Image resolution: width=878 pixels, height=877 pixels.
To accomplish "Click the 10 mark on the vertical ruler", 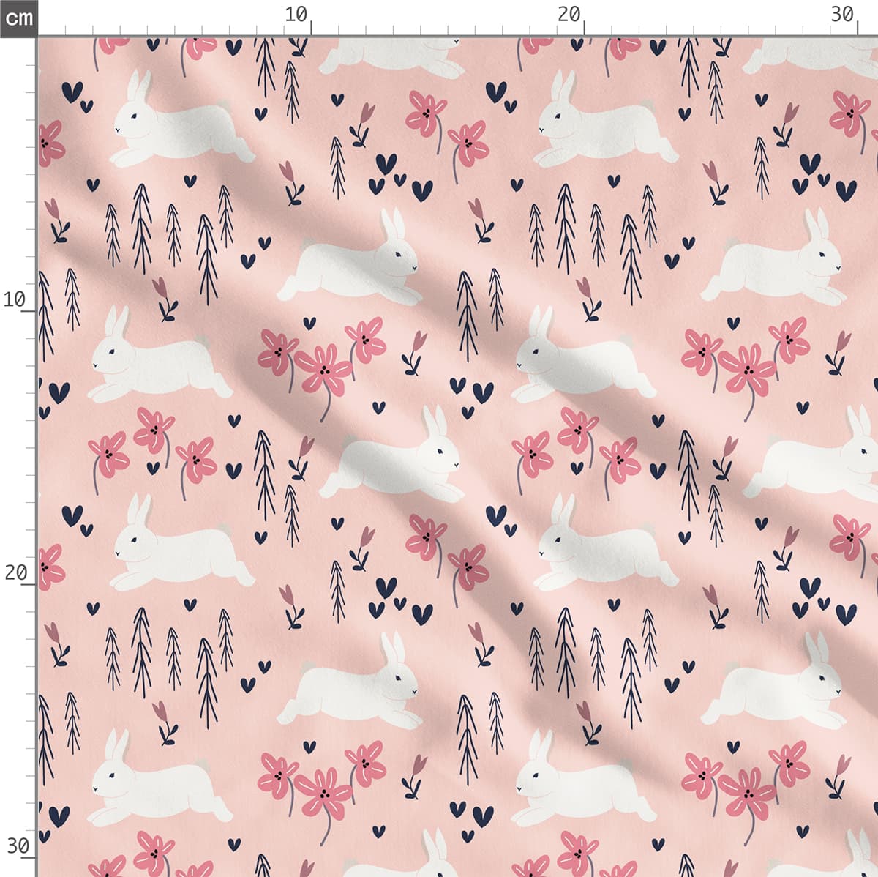I will pyautogui.click(x=15, y=299).
